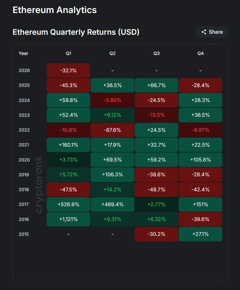
Task: Select the +27.1% cell for 2015 Q4
Action: pyautogui.click(x=200, y=234)
